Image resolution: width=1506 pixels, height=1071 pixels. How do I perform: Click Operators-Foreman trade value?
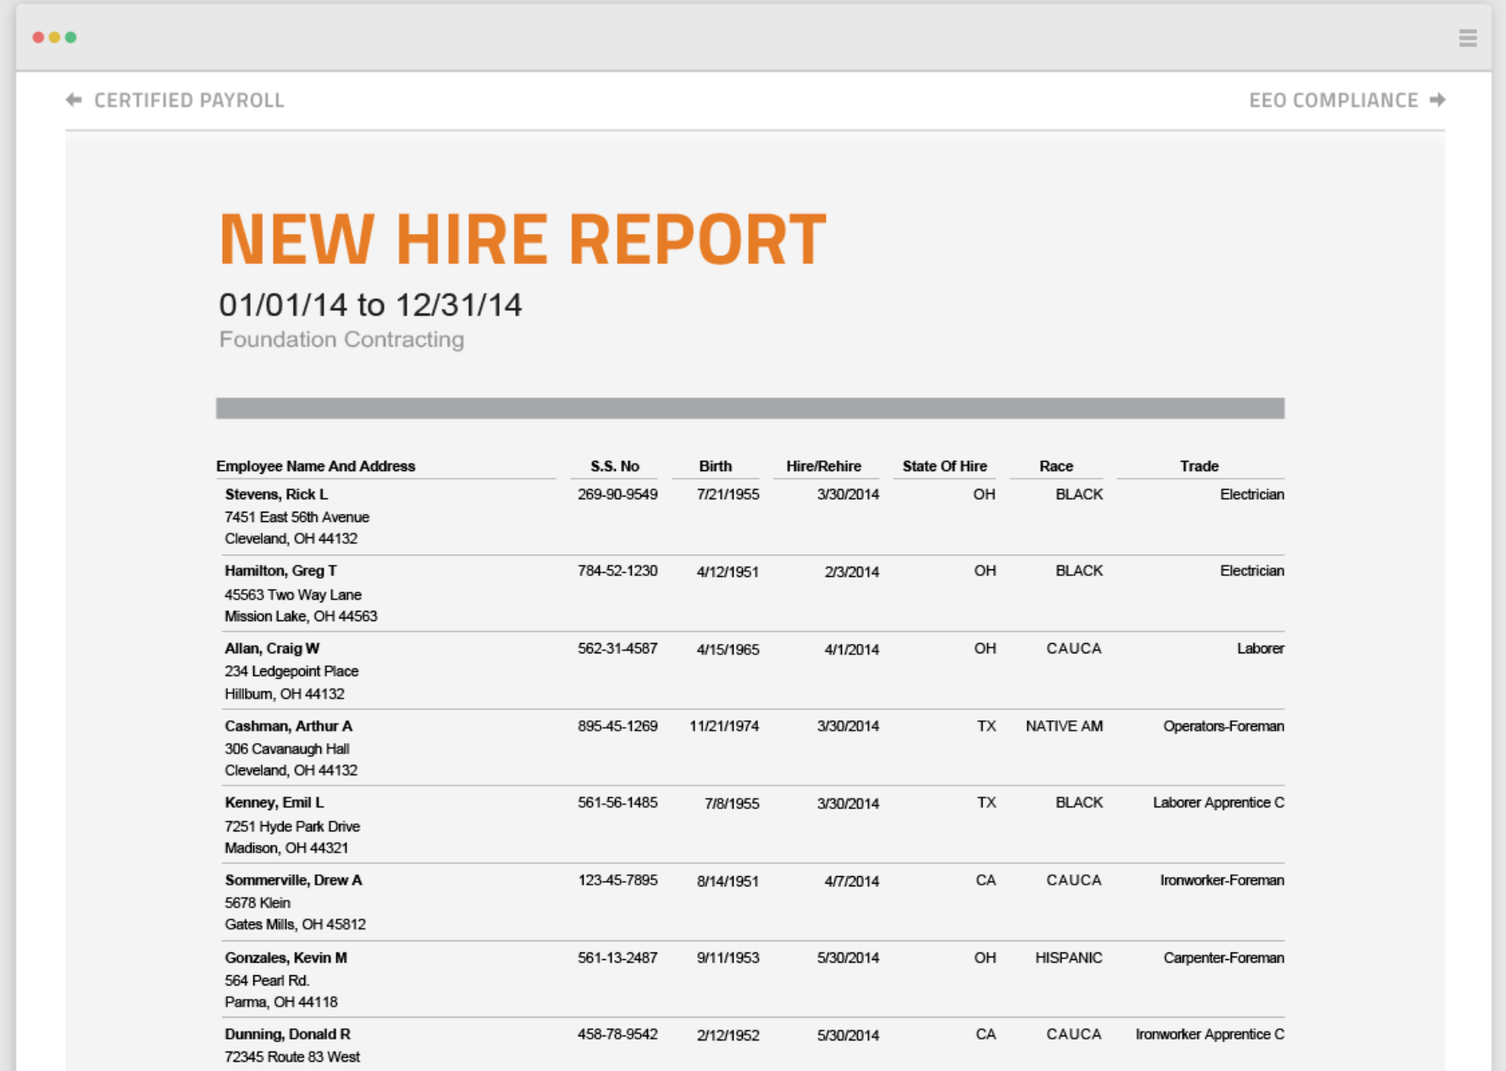[x=1223, y=726]
